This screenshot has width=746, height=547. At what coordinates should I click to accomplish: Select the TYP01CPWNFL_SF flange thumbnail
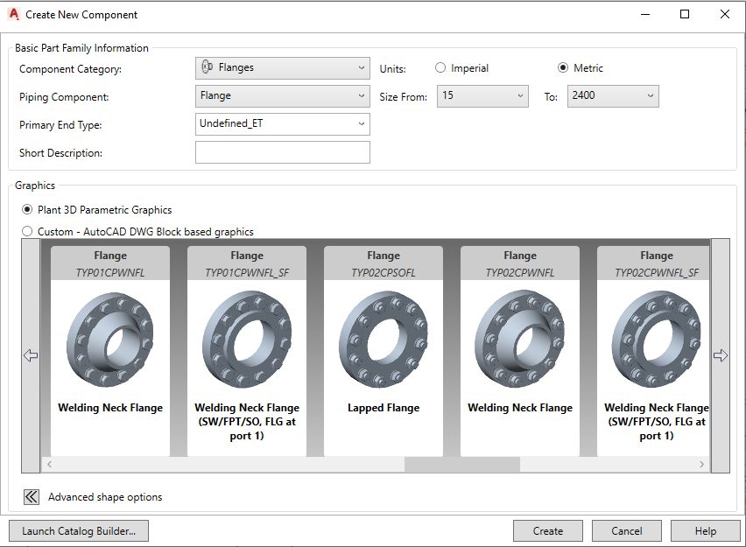pos(246,351)
